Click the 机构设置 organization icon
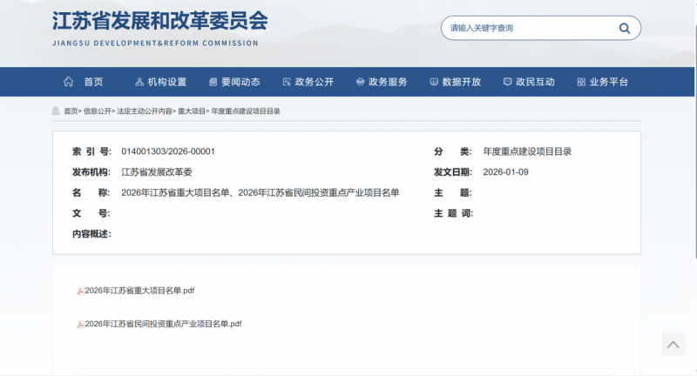 (x=139, y=82)
